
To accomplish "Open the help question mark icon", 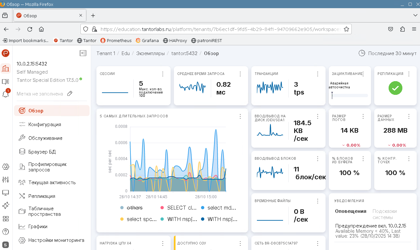I will 6,232.
